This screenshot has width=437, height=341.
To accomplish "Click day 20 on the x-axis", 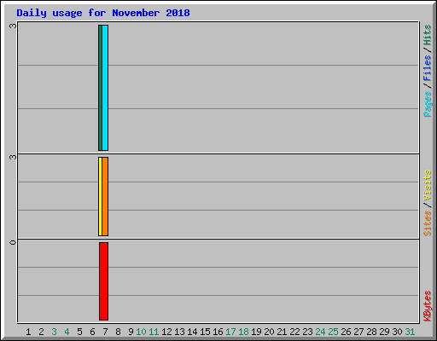I will [x=269, y=332].
